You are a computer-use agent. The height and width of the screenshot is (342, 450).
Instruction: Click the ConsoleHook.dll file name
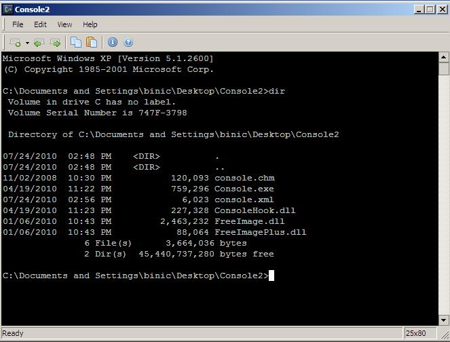(x=255, y=210)
